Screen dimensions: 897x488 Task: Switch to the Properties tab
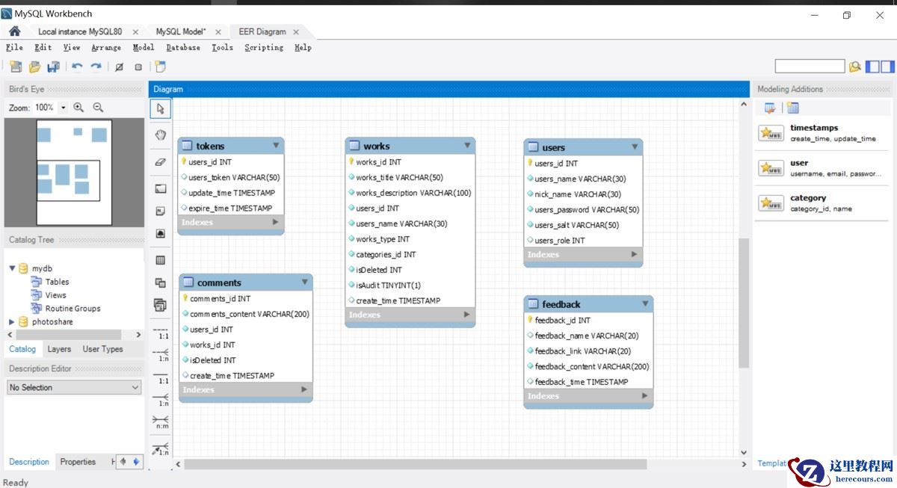[x=78, y=462]
